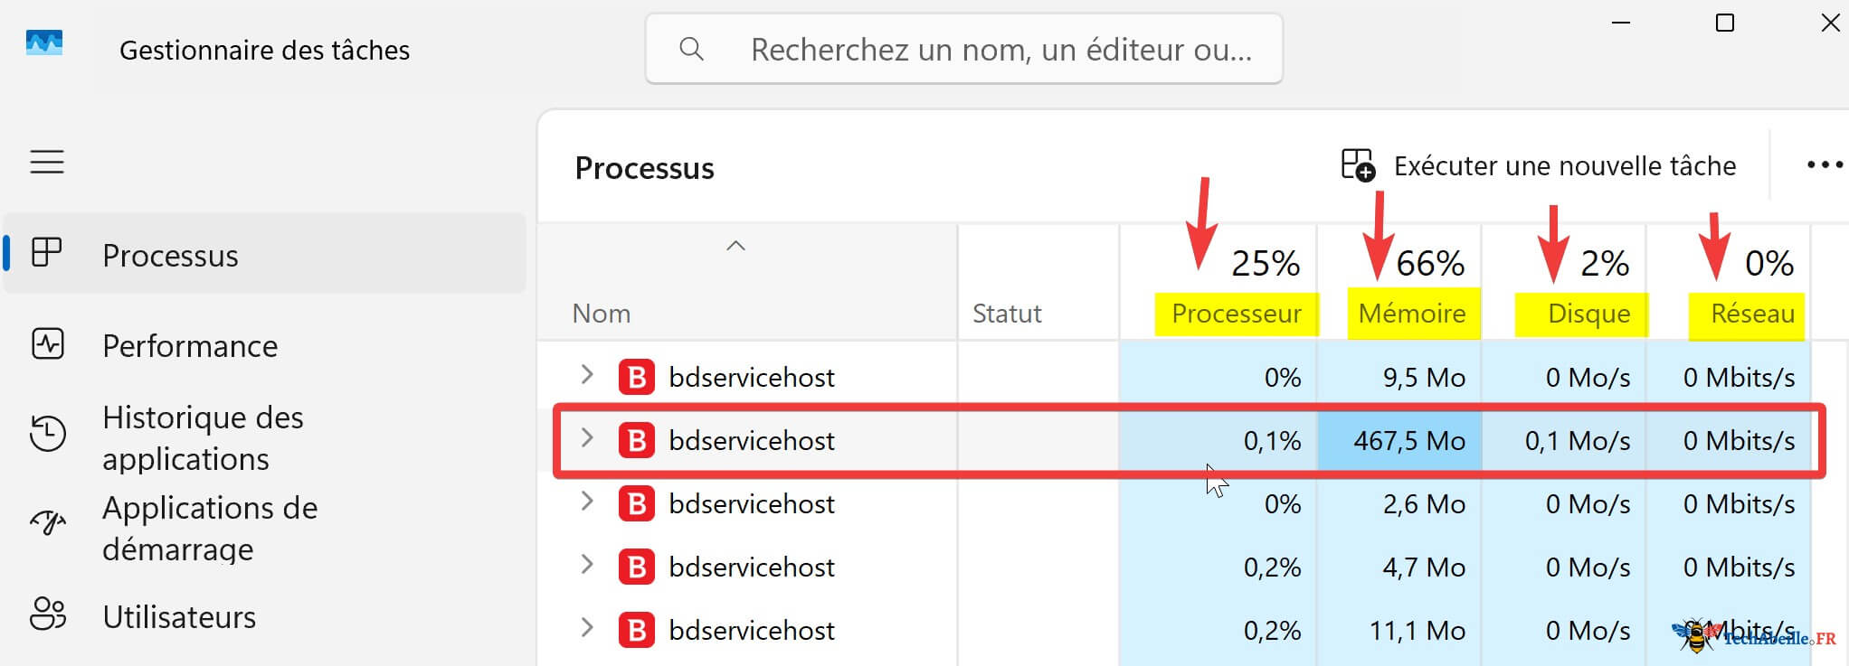Screen dimensions: 1849x666
Task: Click Bitdefender icon of 9,5 Mo row
Action: click(x=636, y=377)
